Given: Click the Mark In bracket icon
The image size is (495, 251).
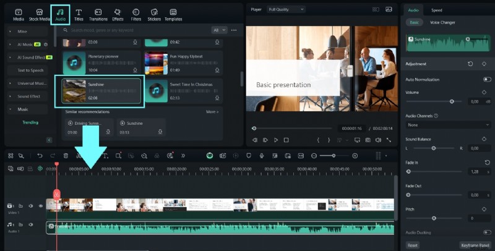Looking at the screenshot, I should click(318, 140).
